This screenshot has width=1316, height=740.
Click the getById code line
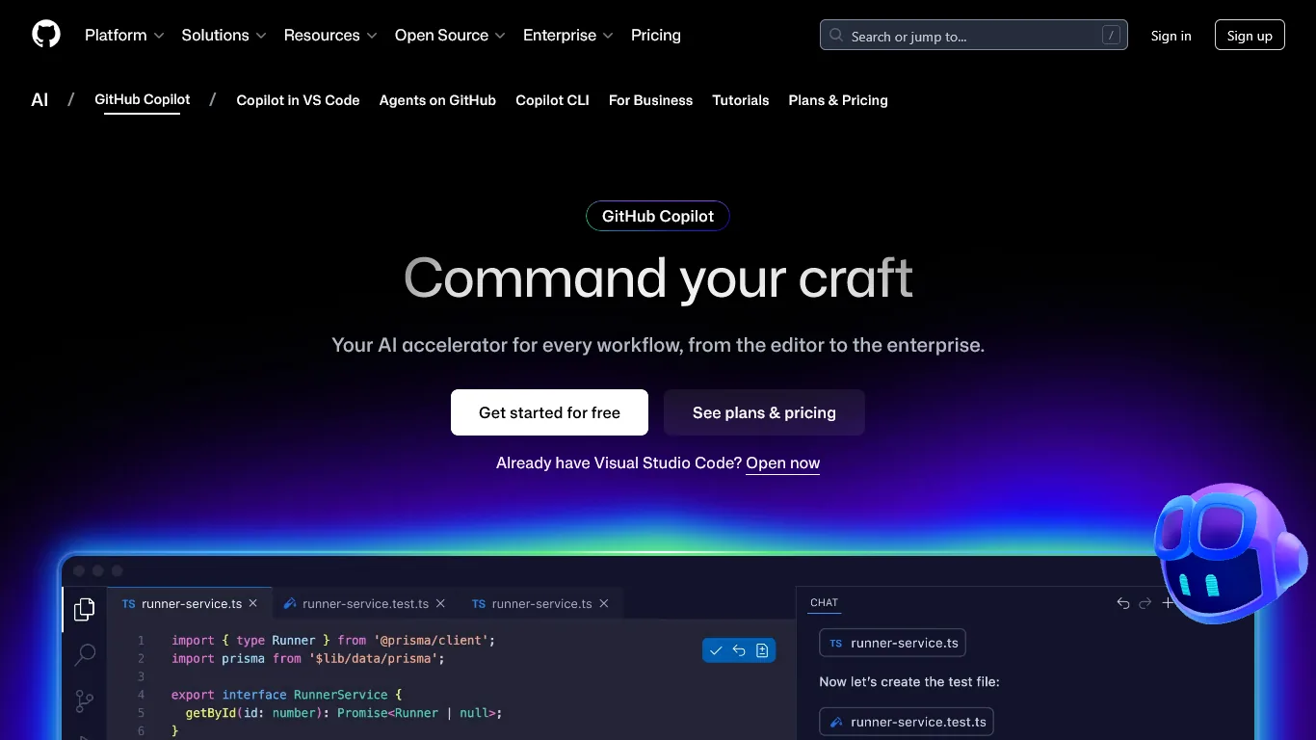(344, 713)
